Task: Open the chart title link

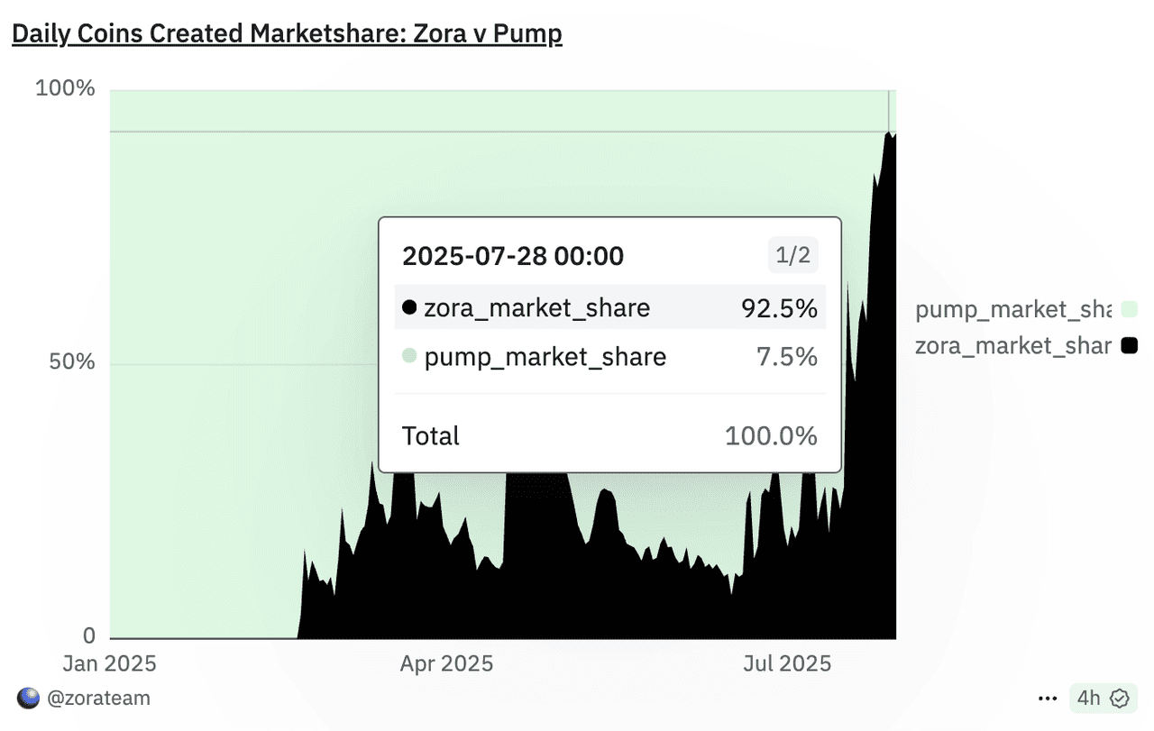Action: [287, 34]
